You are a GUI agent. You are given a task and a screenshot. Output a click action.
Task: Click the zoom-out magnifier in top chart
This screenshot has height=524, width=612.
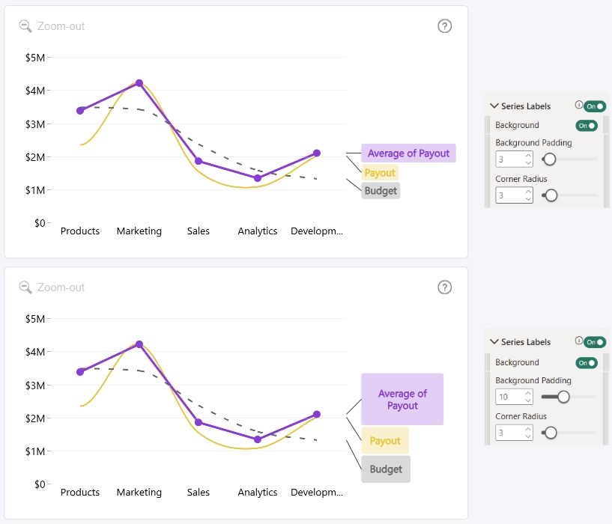(x=25, y=26)
